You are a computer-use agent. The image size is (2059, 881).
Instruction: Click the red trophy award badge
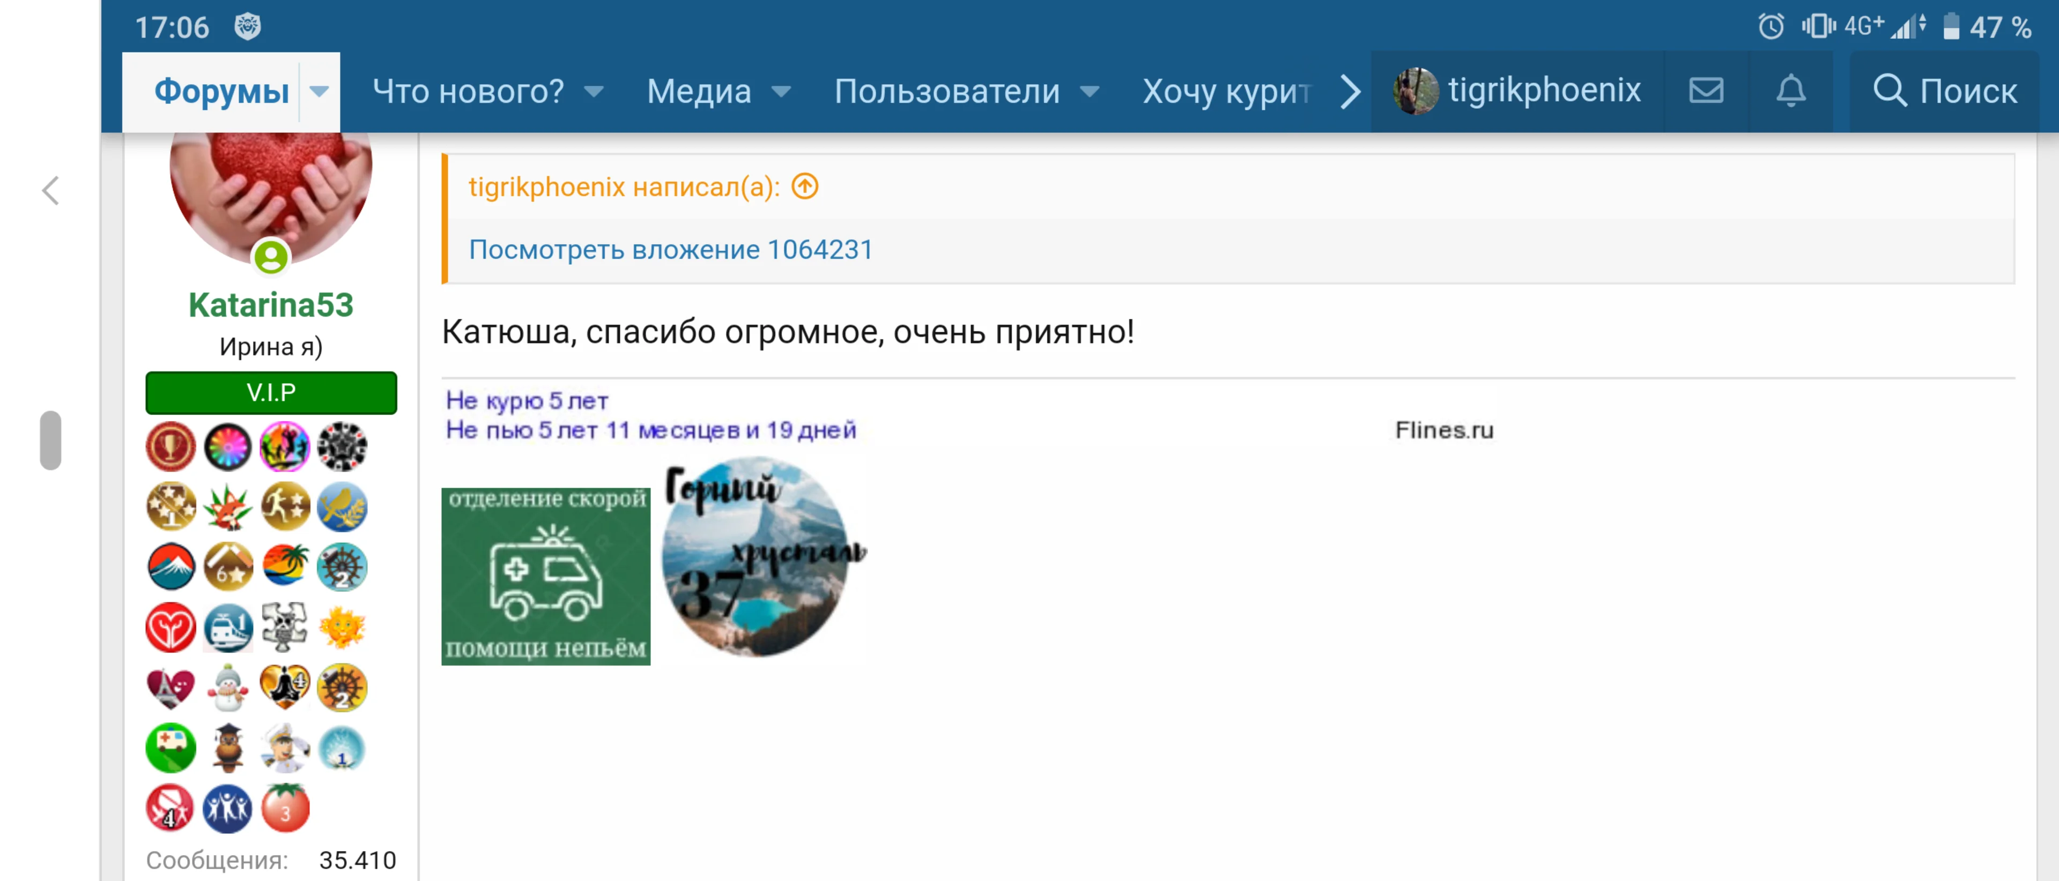(x=171, y=447)
